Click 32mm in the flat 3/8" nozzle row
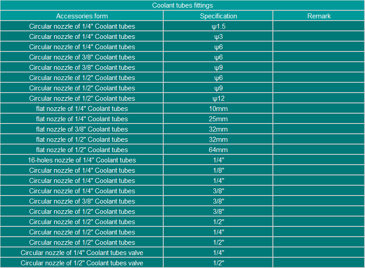The width and height of the screenshot is (365, 268). 218,129
